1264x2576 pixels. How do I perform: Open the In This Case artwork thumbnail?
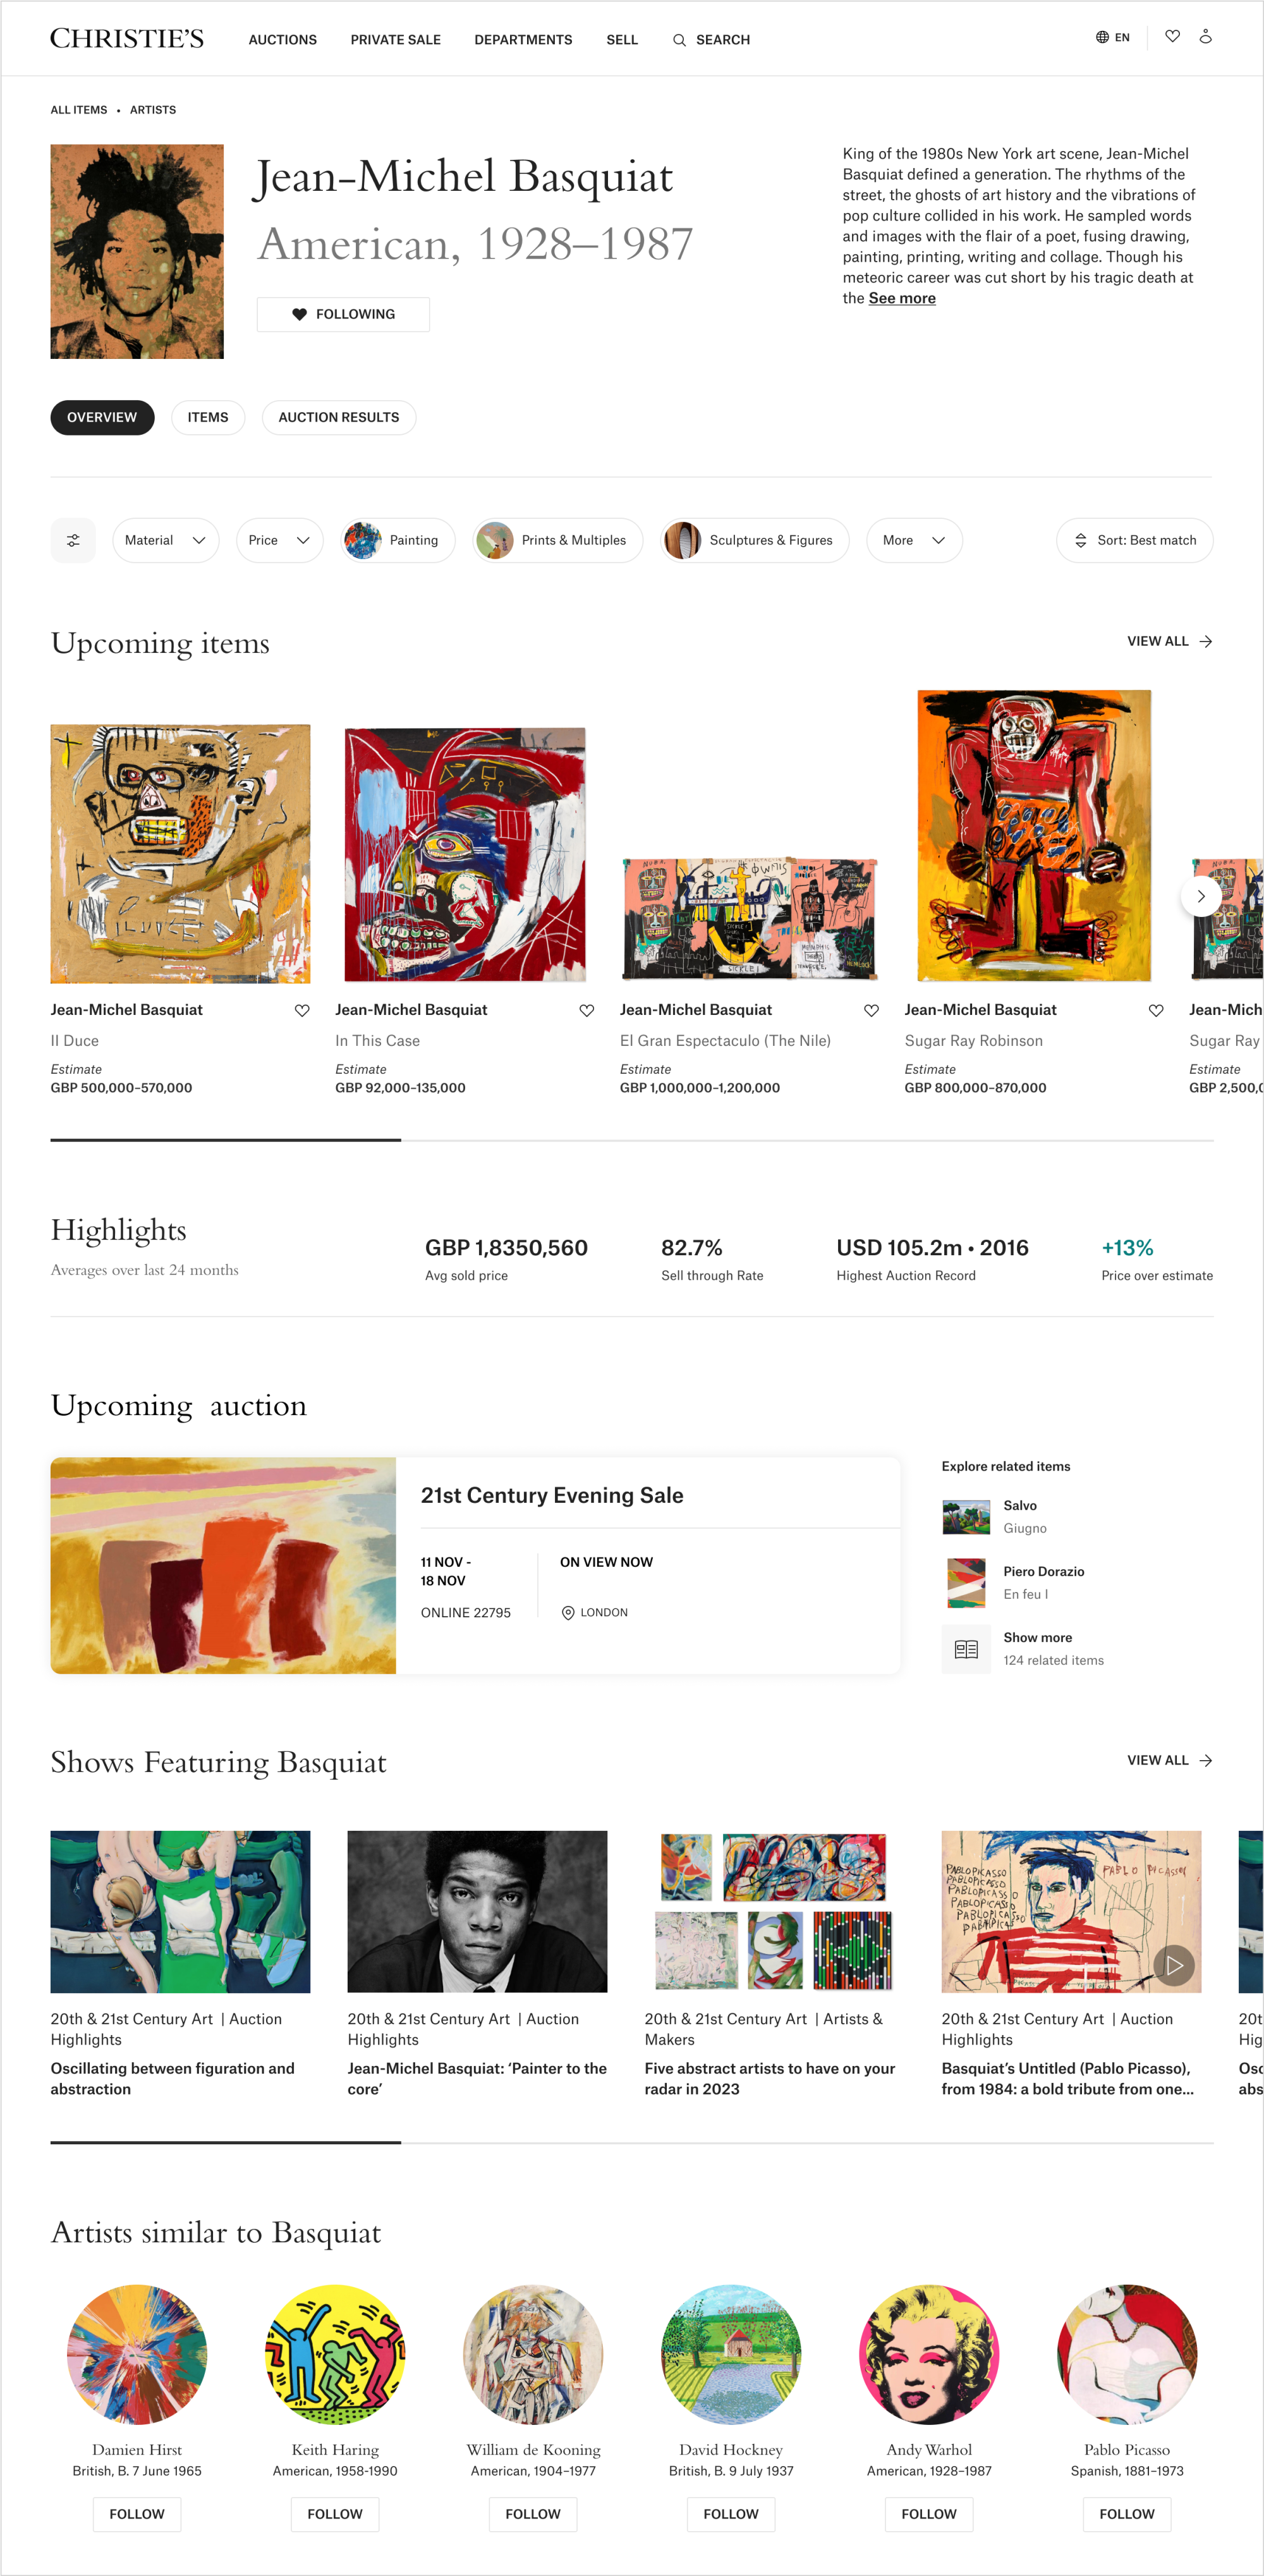point(465,855)
